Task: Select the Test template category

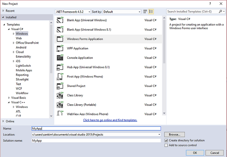Action: [x=18, y=84]
